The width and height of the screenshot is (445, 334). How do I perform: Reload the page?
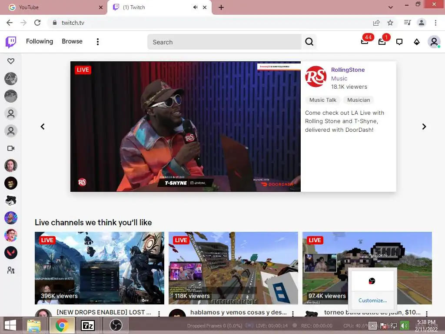37,23
